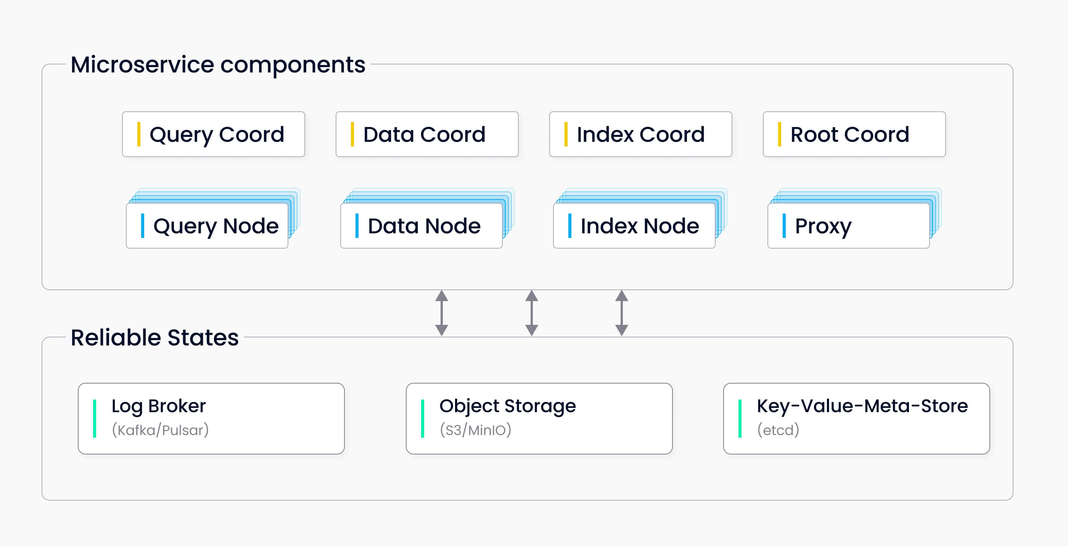Click the "(etcd)" subtitle text
This screenshot has width=1068, height=546.
tap(778, 430)
